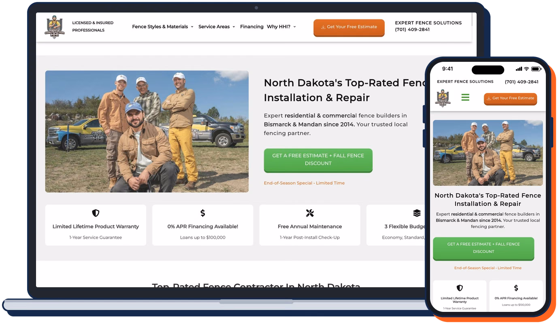
Task: Click the wrench tools icon above Free Annual Maintenance
Action: pyautogui.click(x=310, y=213)
